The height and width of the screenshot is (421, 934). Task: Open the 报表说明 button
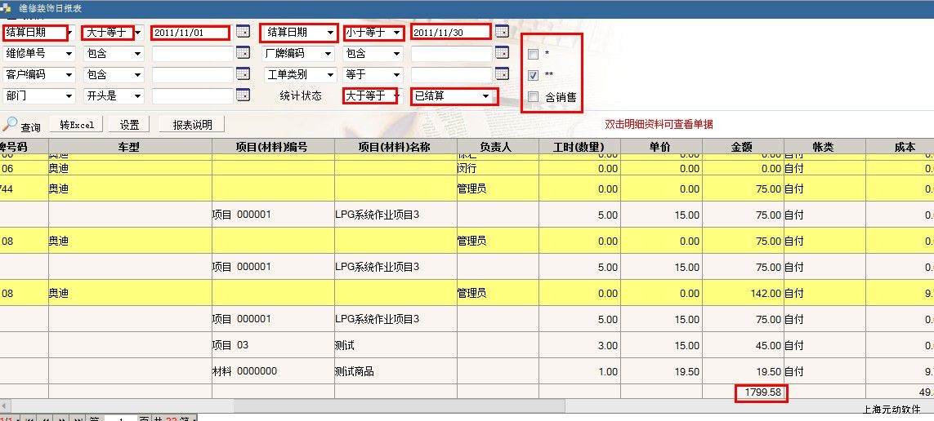tap(192, 125)
